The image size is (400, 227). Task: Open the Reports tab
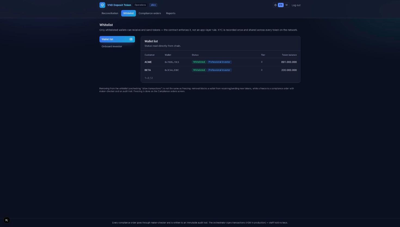[171, 13]
